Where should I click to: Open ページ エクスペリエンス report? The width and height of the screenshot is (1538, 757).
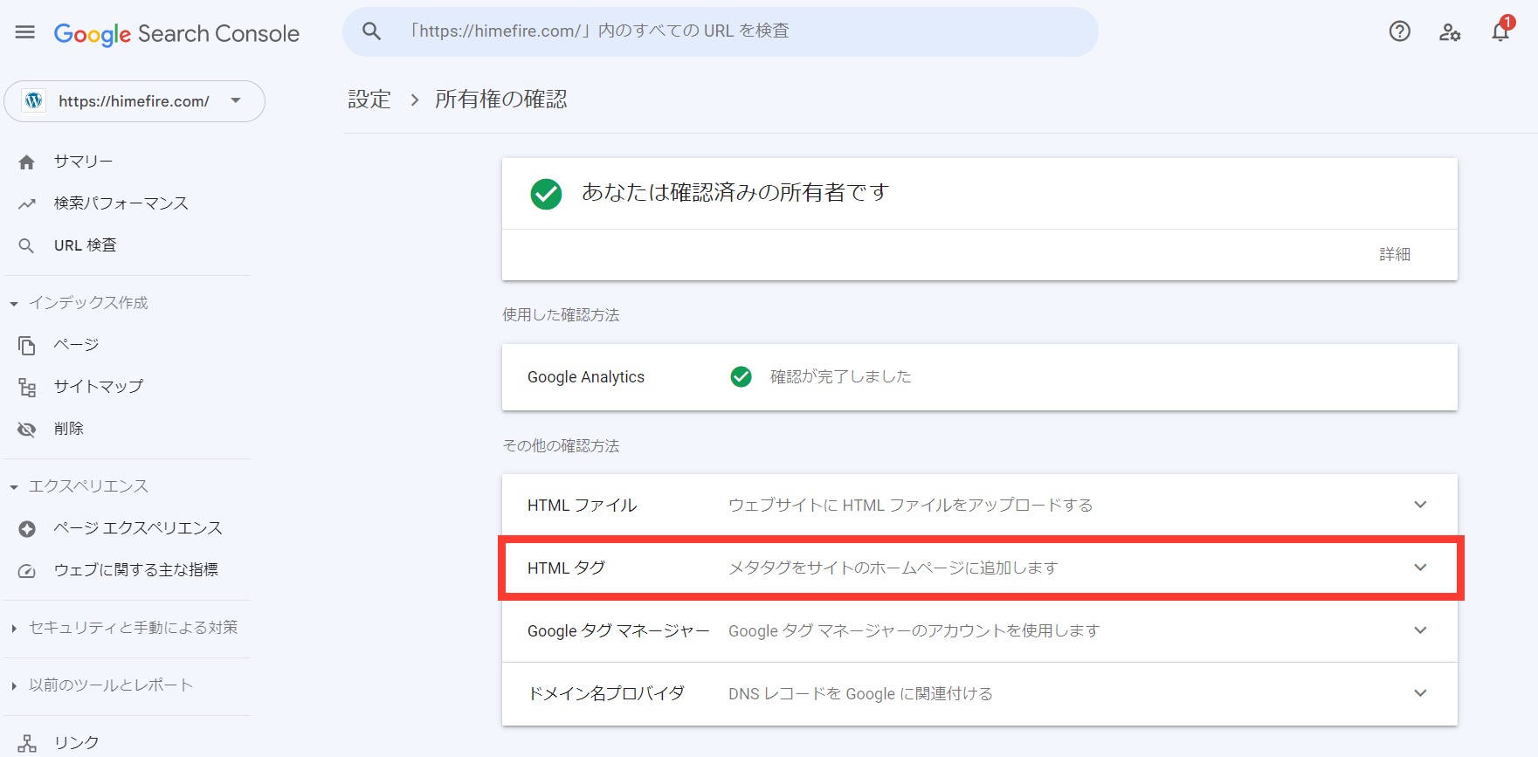point(138,528)
